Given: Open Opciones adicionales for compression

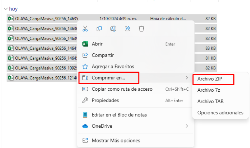Looking at the screenshot, I should [220, 113].
